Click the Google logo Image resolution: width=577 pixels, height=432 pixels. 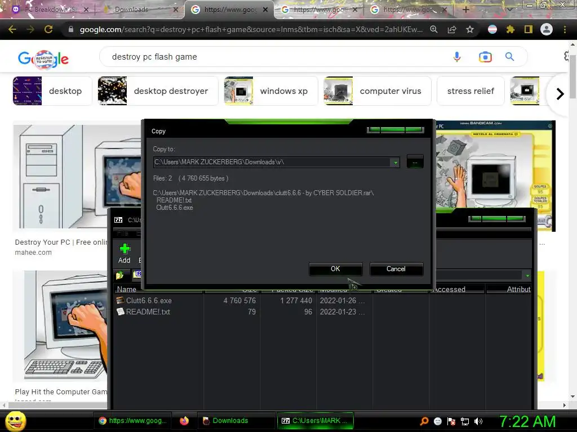point(43,58)
